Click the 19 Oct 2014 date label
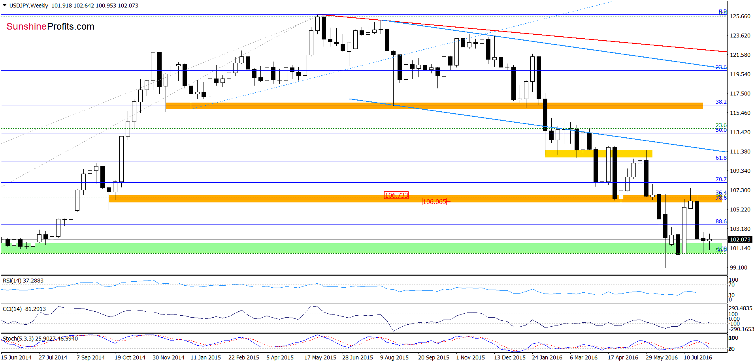 point(130,357)
